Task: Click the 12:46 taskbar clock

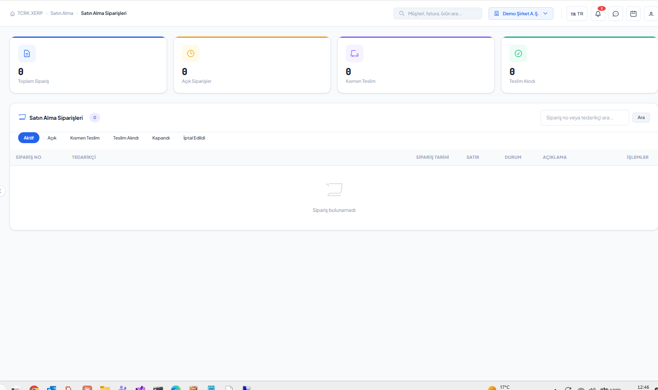Action: pos(643,387)
